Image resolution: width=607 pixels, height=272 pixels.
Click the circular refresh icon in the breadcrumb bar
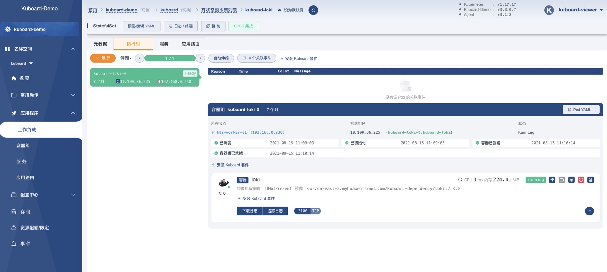tap(313, 10)
